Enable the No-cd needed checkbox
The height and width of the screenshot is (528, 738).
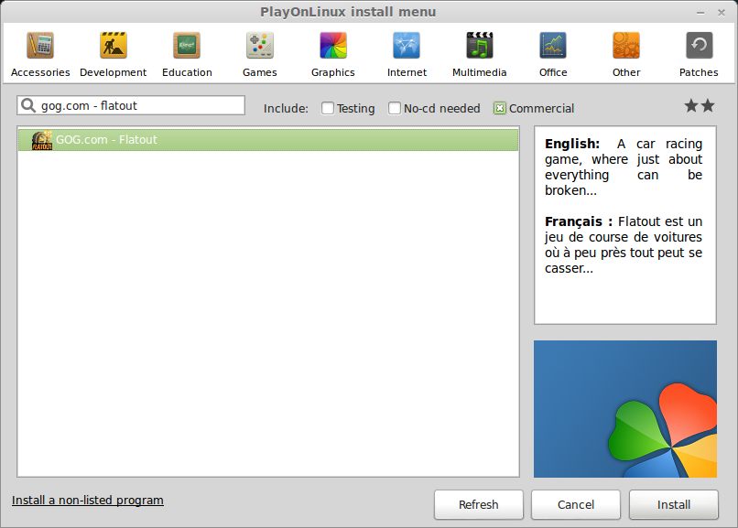[395, 108]
